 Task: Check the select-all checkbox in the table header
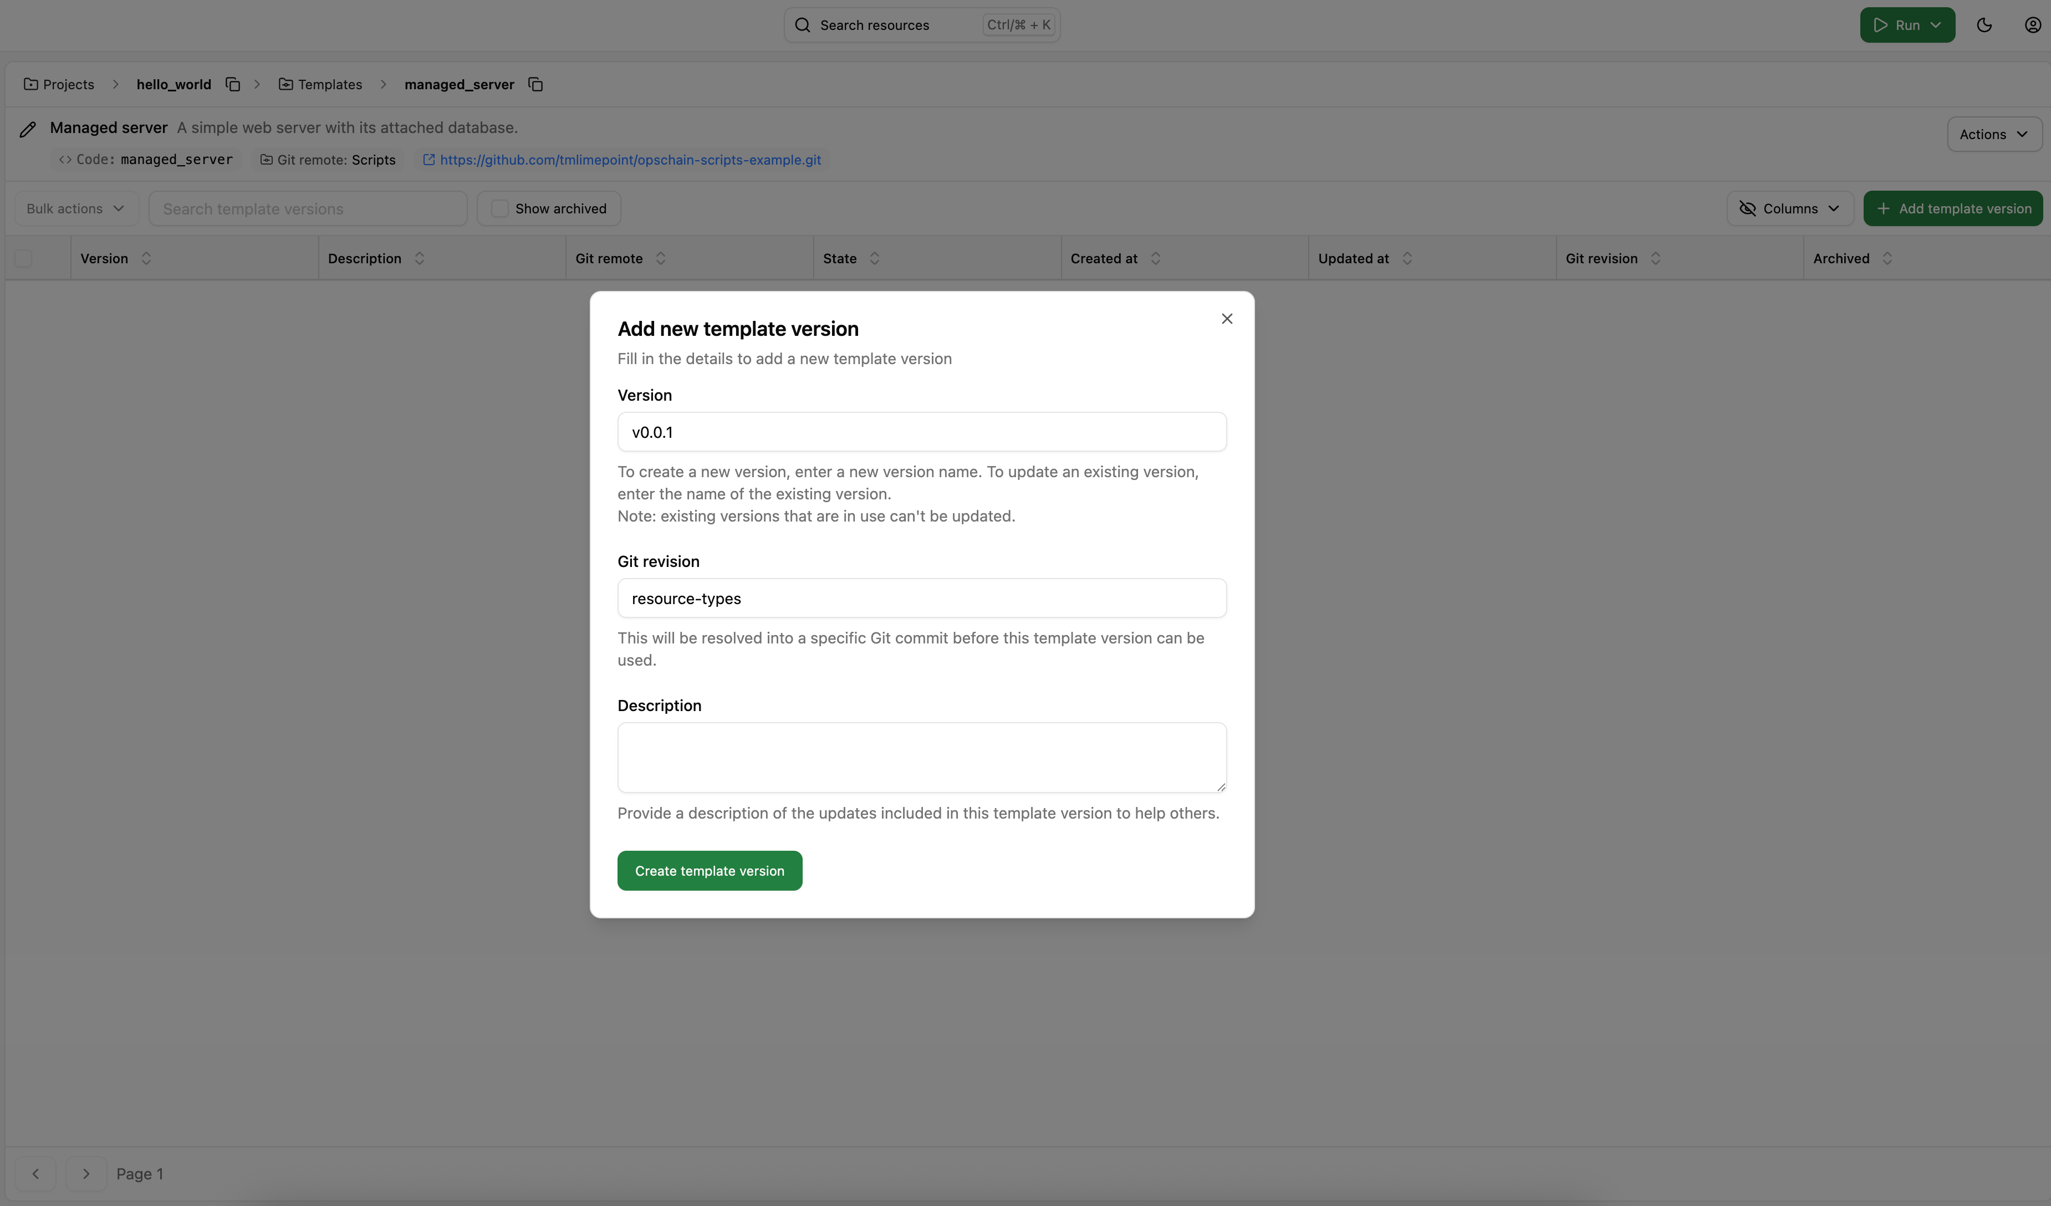(24, 258)
